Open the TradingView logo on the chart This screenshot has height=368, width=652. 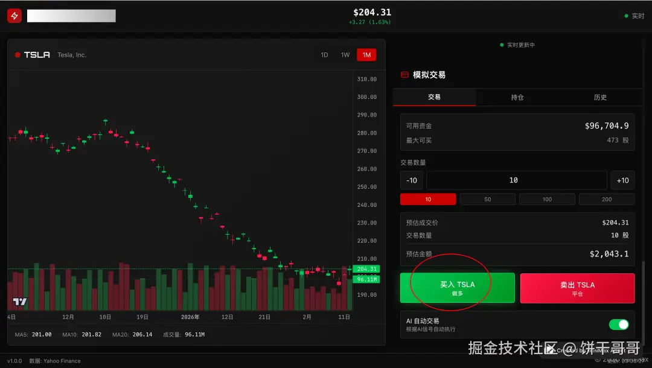click(x=19, y=302)
